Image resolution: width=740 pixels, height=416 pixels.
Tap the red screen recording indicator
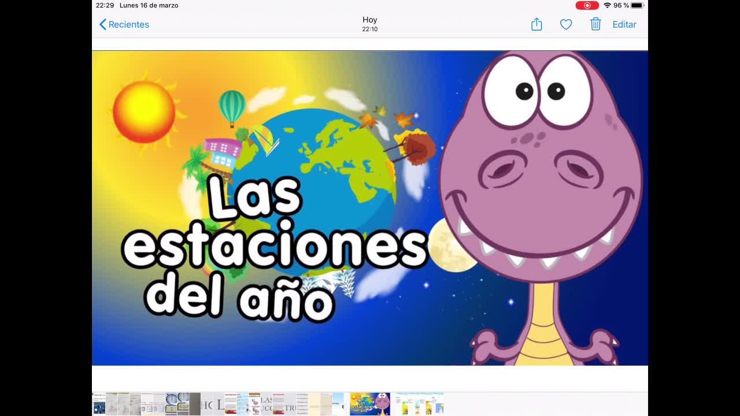click(x=587, y=5)
